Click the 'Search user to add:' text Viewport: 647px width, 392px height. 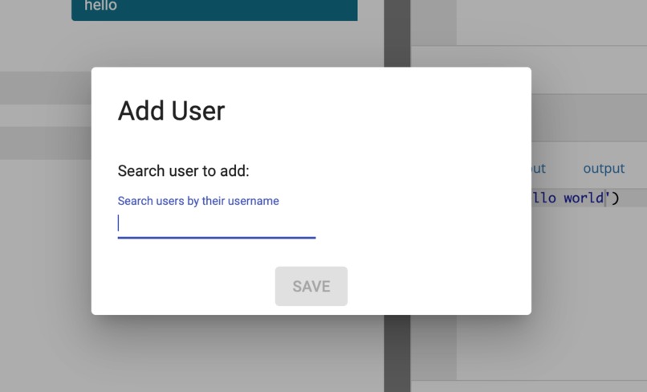[x=183, y=170]
